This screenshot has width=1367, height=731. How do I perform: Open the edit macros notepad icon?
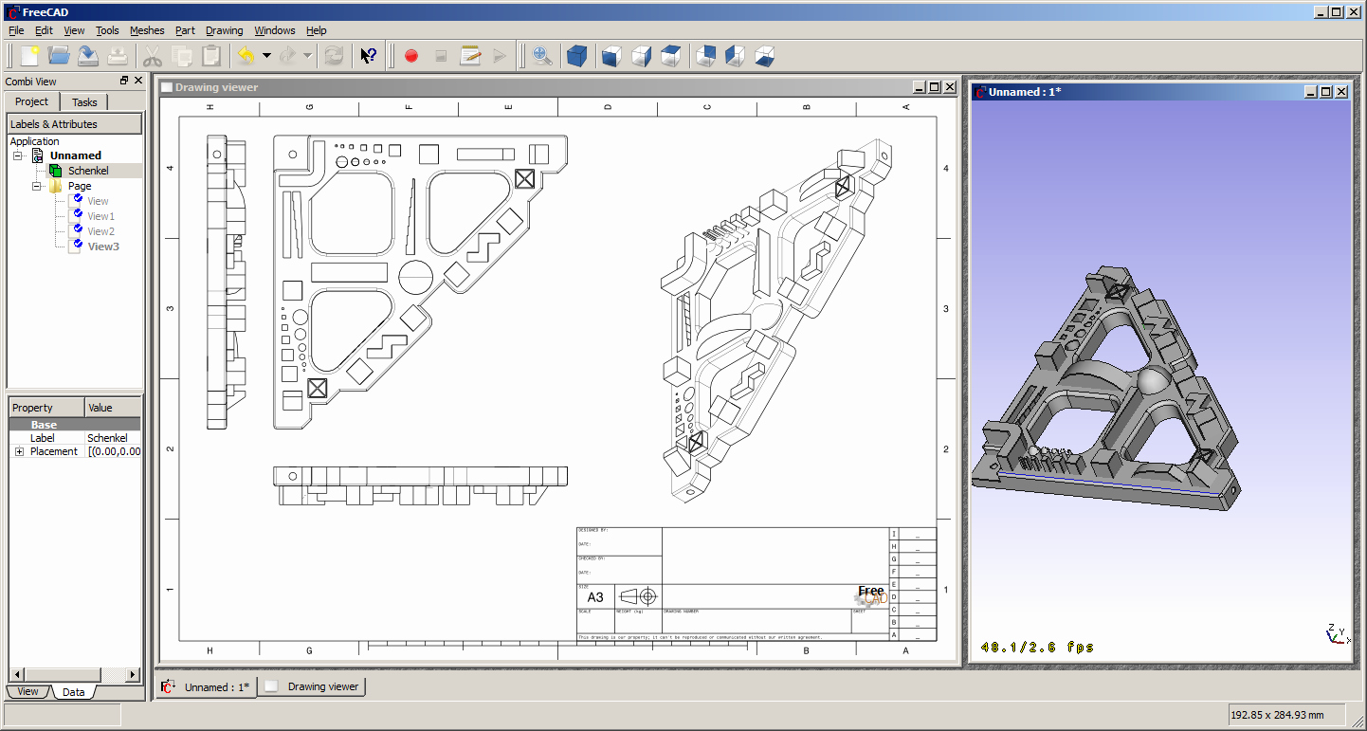pyautogui.click(x=470, y=56)
